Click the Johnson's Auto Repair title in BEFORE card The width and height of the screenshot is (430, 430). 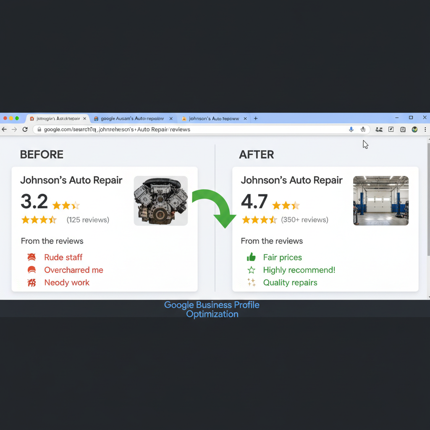[71, 180]
